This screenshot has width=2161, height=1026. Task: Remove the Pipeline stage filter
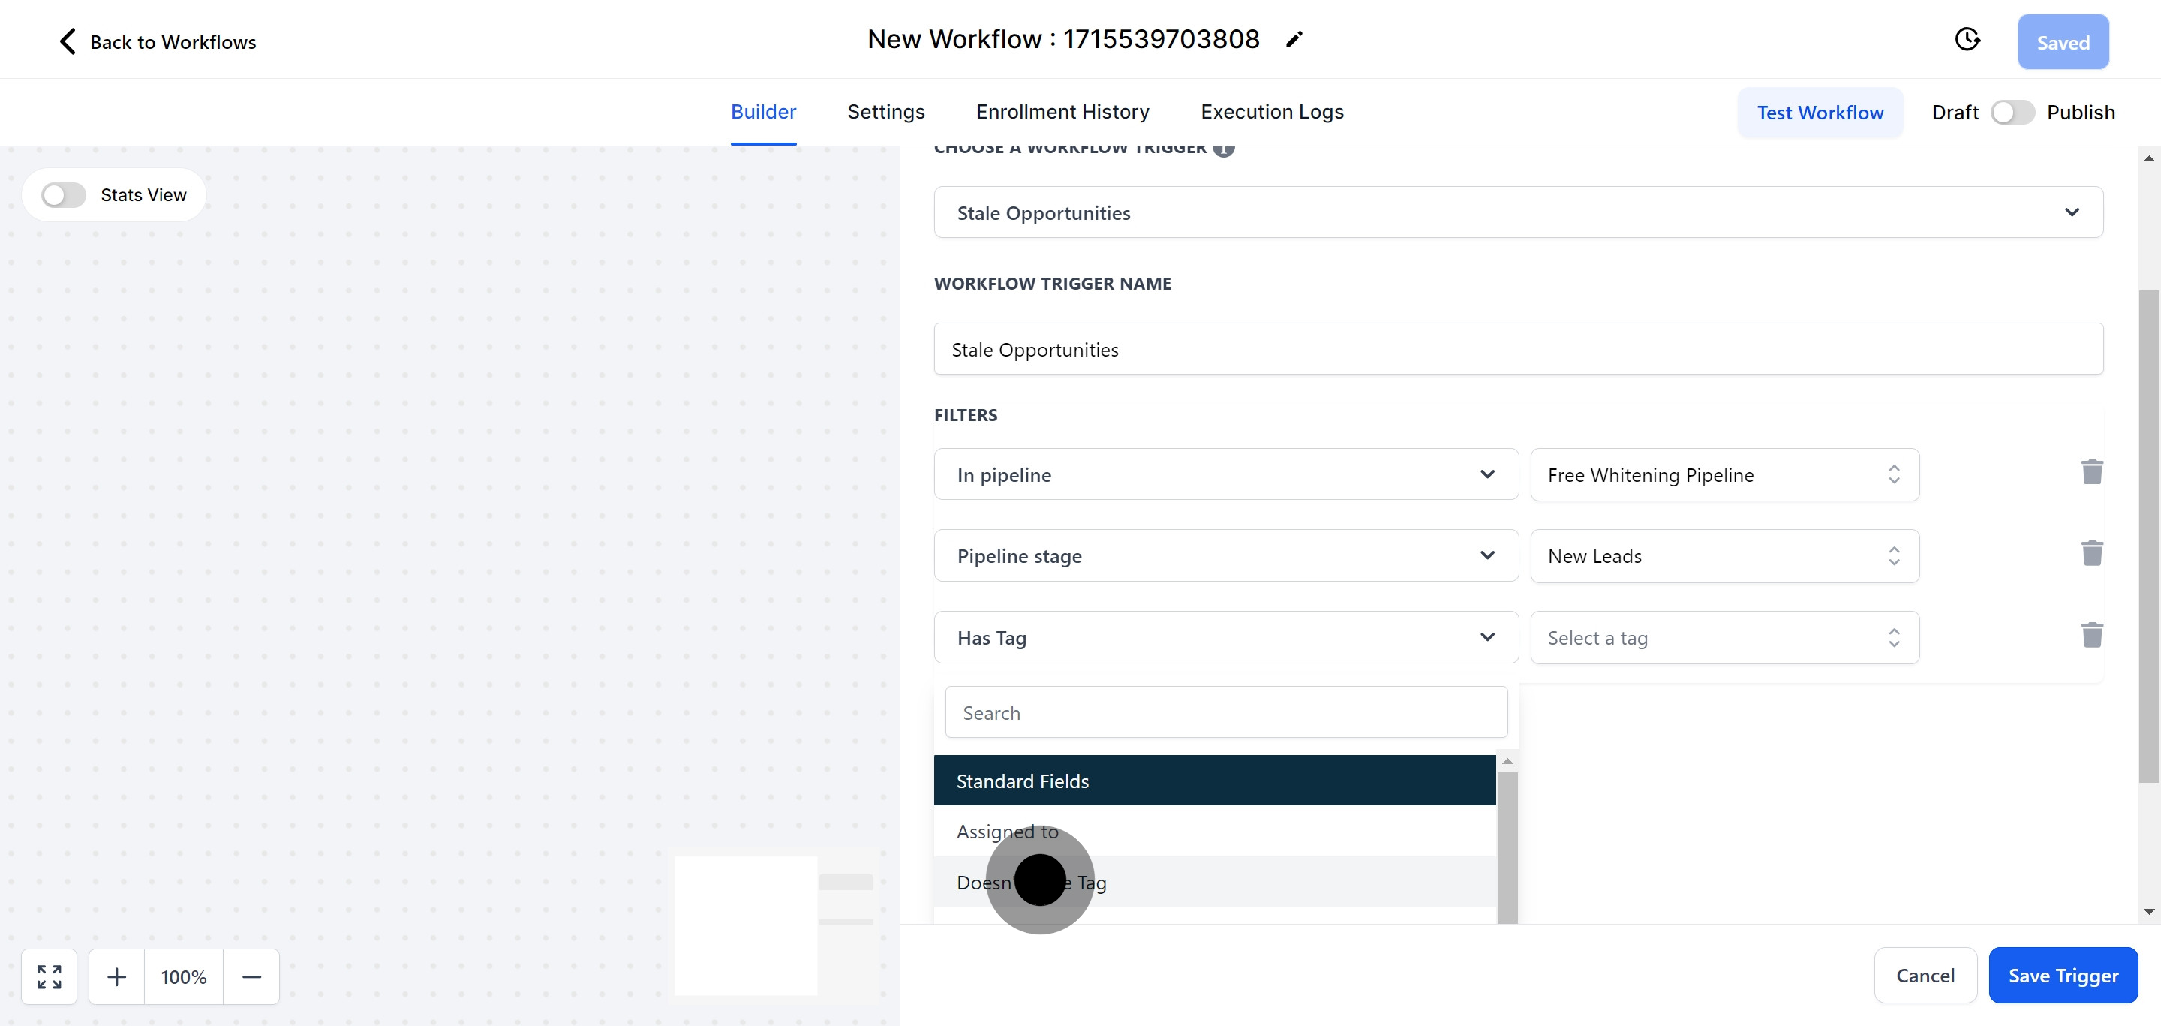click(x=2091, y=554)
